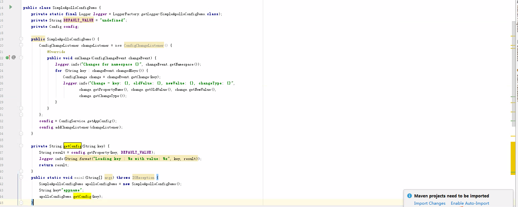Click the "appname" string literal
Viewport: 518px width, 207px height.
[x=71, y=190]
